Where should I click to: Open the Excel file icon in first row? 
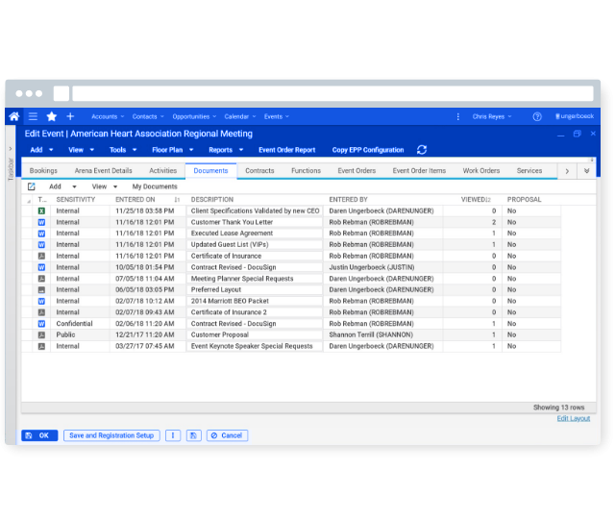point(41,210)
